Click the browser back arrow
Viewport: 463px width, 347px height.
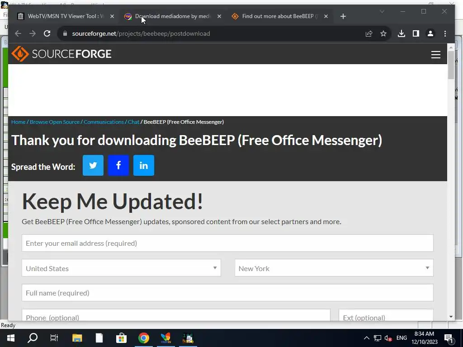coord(18,33)
